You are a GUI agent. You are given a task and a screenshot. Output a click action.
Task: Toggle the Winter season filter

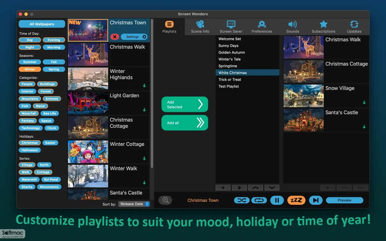(x=30, y=69)
